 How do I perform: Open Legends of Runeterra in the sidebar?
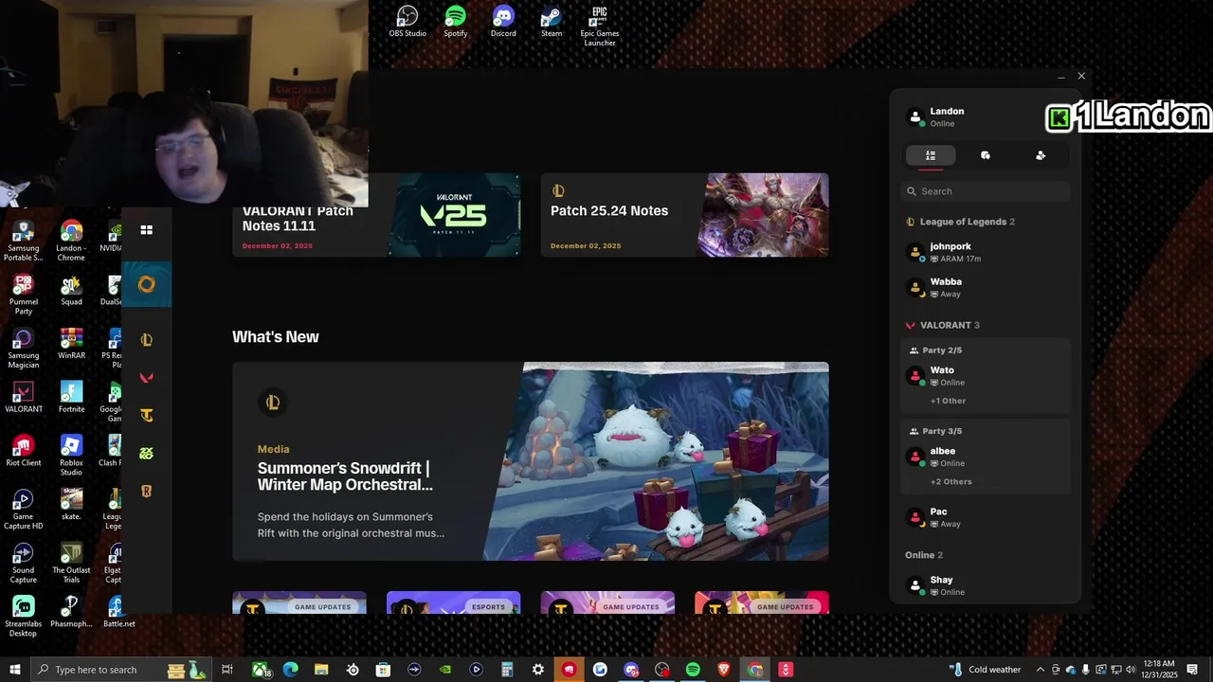[146, 491]
